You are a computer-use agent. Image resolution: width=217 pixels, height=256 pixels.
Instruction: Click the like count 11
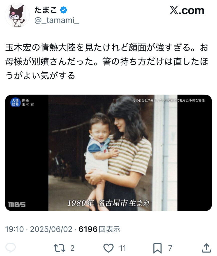pos(122,248)
